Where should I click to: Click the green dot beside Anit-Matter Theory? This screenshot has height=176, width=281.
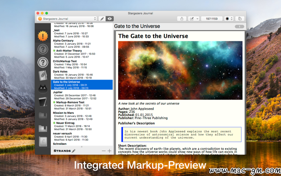pyautogui.click(x=54, y=51)
